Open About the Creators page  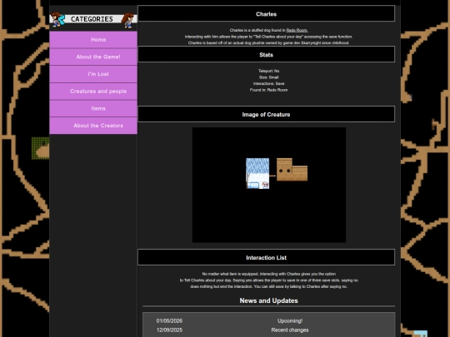pos(93,126)
